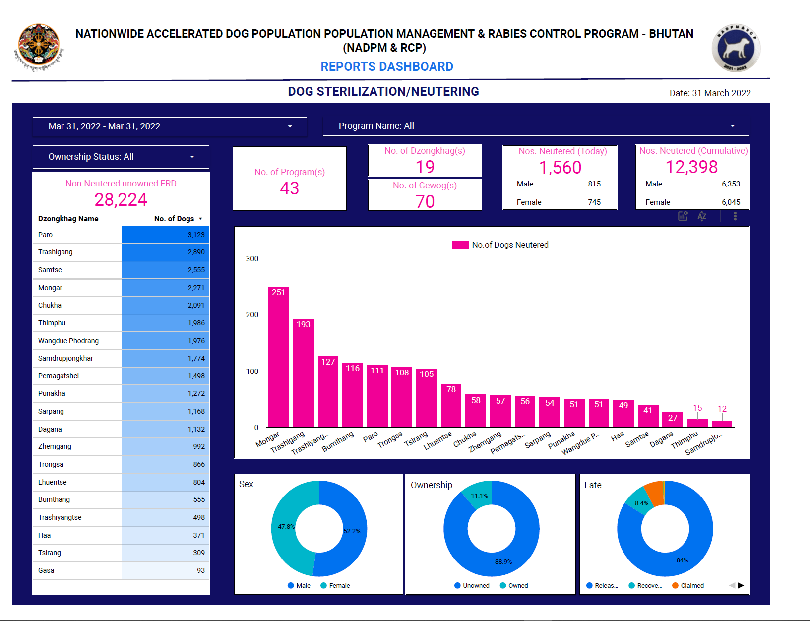Image resolution: width=810 pixels, height=621 pixels.
Task: Click the Date: 31 March 2022 text
Action: click(710, 93)
